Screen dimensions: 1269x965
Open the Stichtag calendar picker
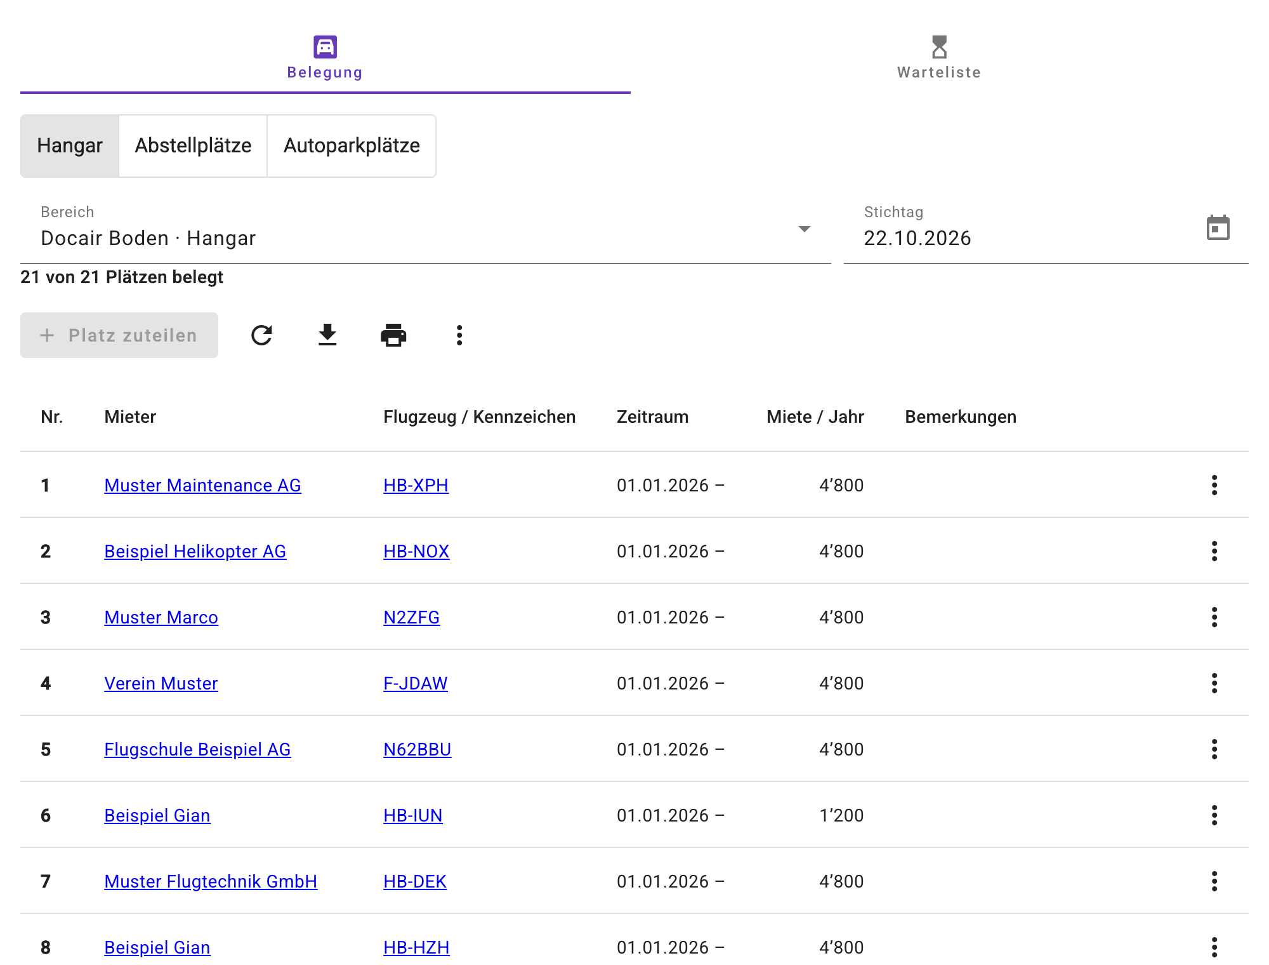click(x=1218, y=228)
